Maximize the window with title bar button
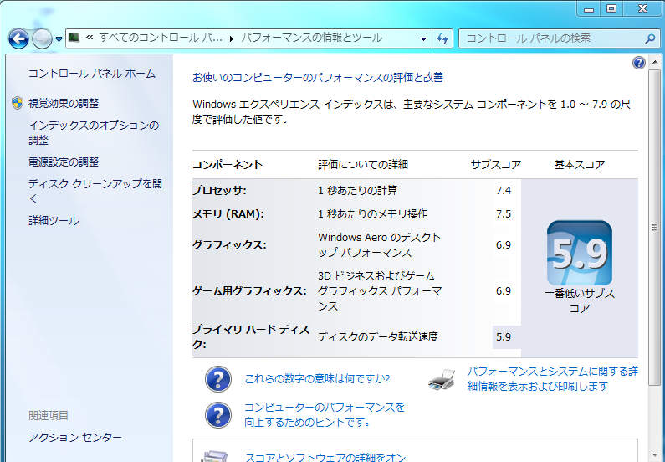665x462 pixels. 611,8
